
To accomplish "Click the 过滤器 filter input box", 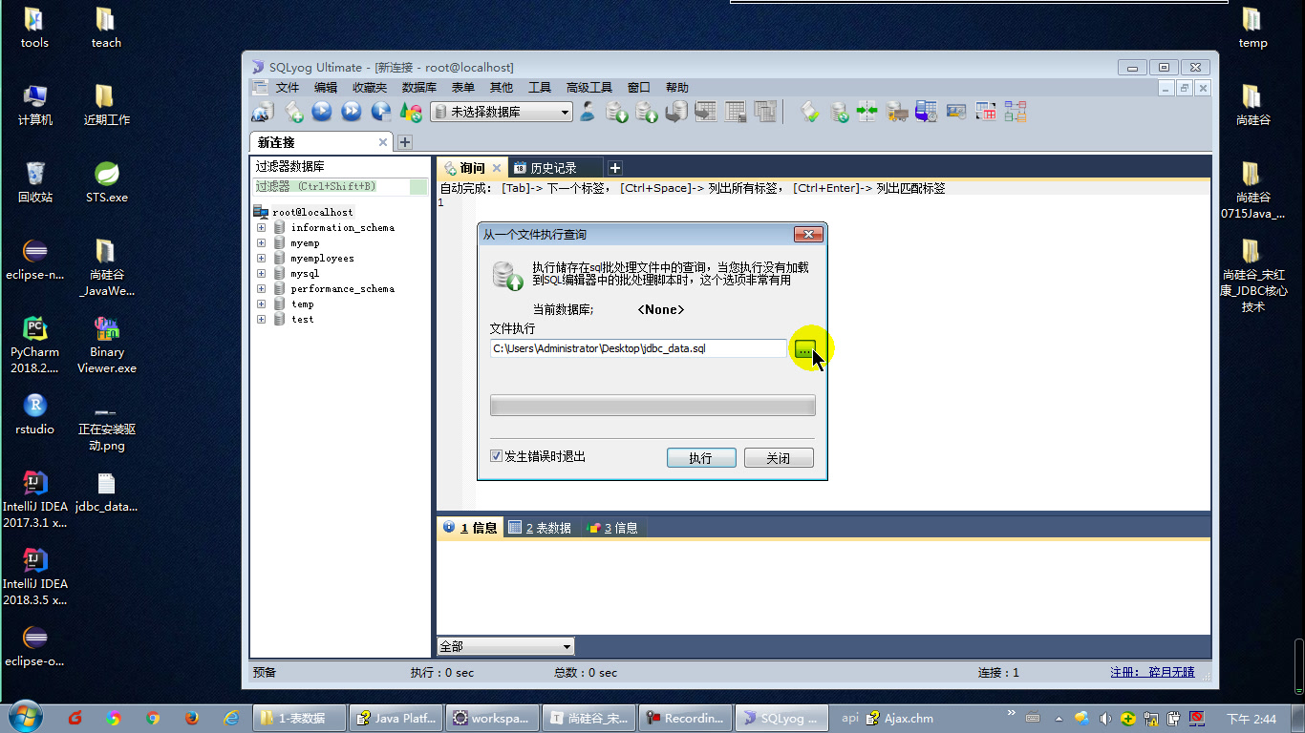I will point(340,187).
